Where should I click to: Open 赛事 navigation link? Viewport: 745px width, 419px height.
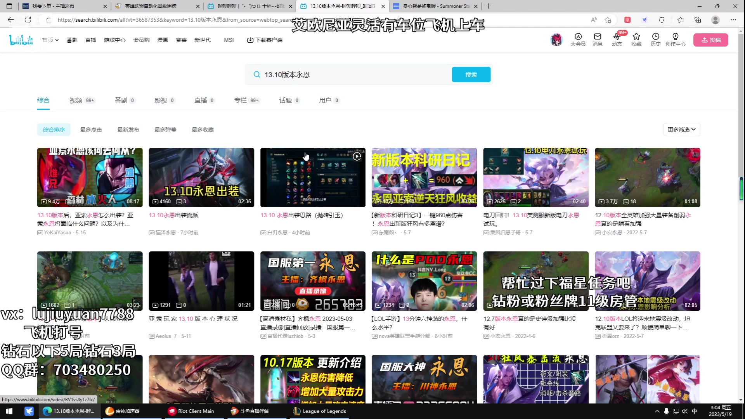[181, 40]
